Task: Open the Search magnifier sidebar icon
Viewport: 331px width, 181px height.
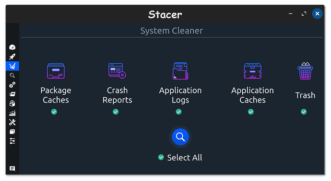Action: click(x=12, y=75)
